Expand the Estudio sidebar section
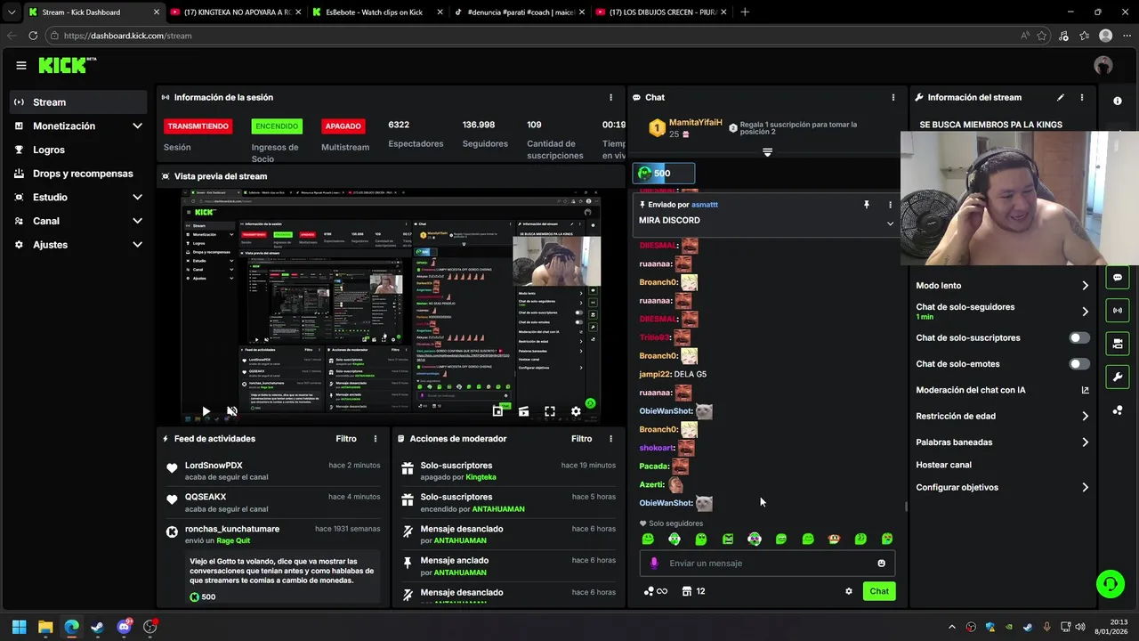The width and height of the screenshot is (1139, 641). click(137, 197)
